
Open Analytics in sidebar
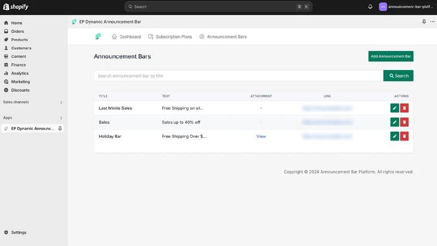point(20,73)
